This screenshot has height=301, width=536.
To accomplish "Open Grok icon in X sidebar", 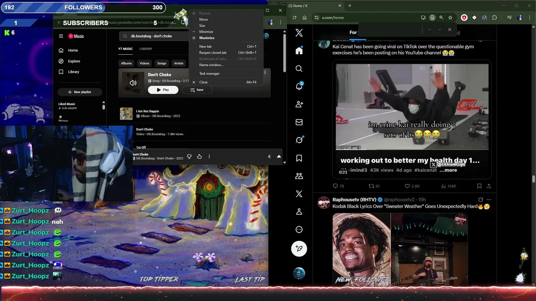I will (x=299, y=140).
